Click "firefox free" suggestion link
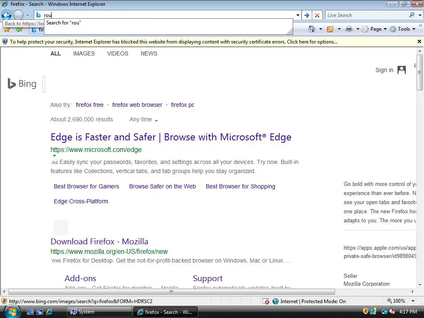Screen dimensions: 424x318 coord(89,105)
